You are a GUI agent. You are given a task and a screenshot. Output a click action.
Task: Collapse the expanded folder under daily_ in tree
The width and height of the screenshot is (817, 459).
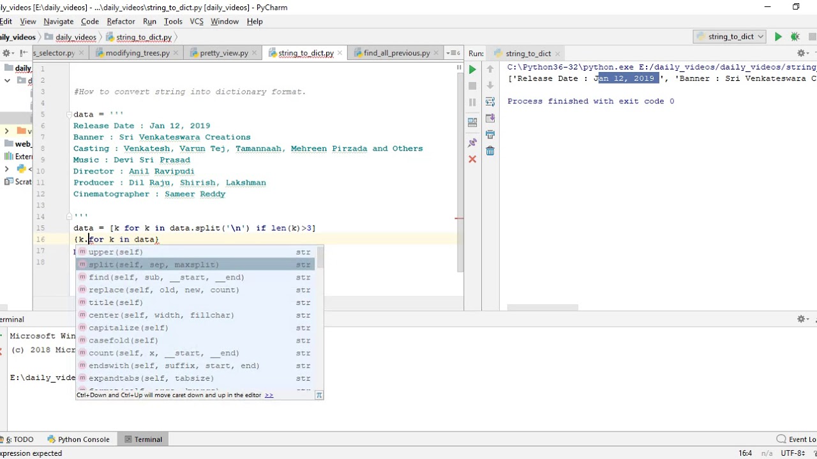pyautogui.click(x=7, y=80)
